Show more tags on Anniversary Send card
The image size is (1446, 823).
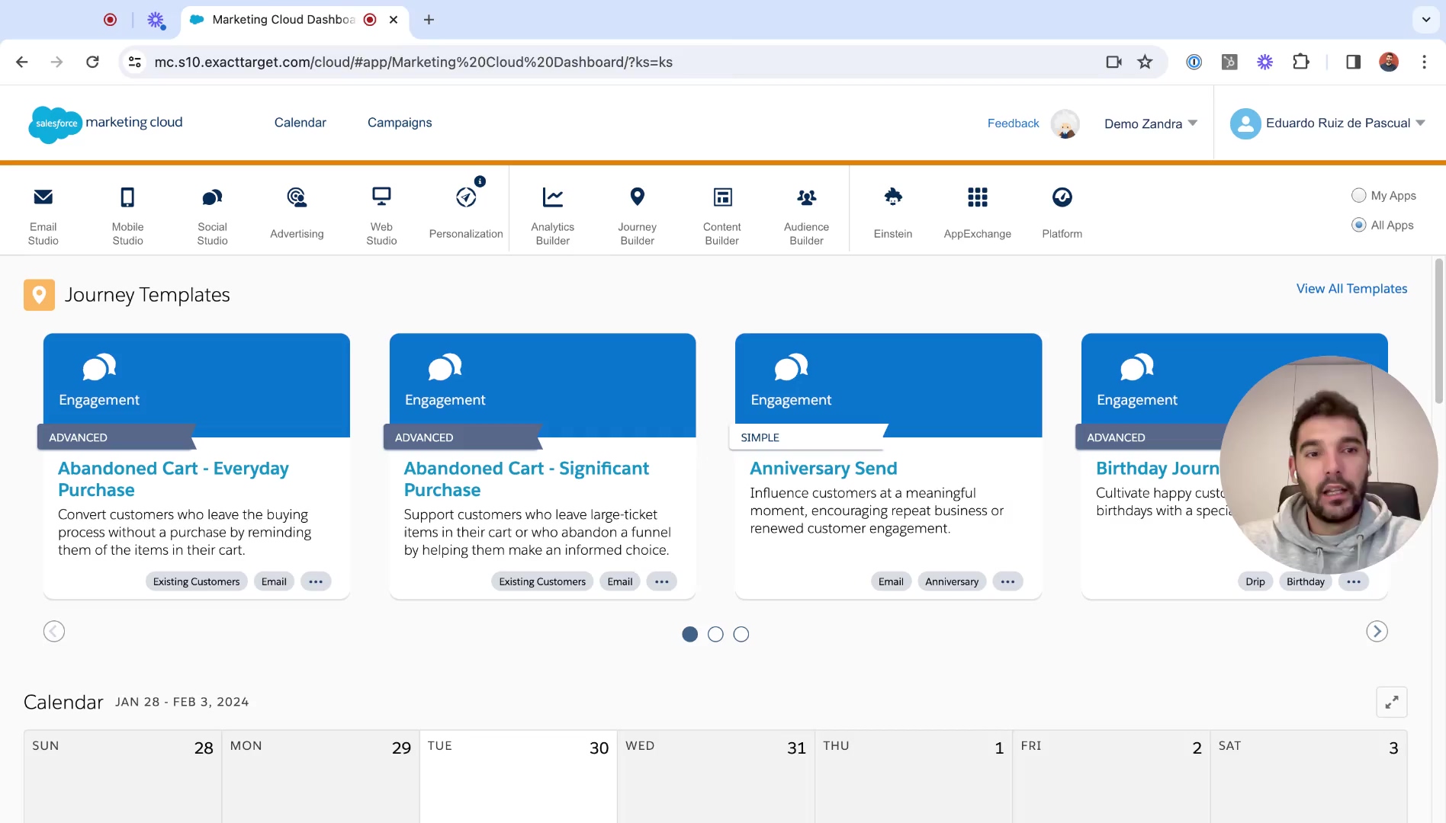tap(1007, 581)
